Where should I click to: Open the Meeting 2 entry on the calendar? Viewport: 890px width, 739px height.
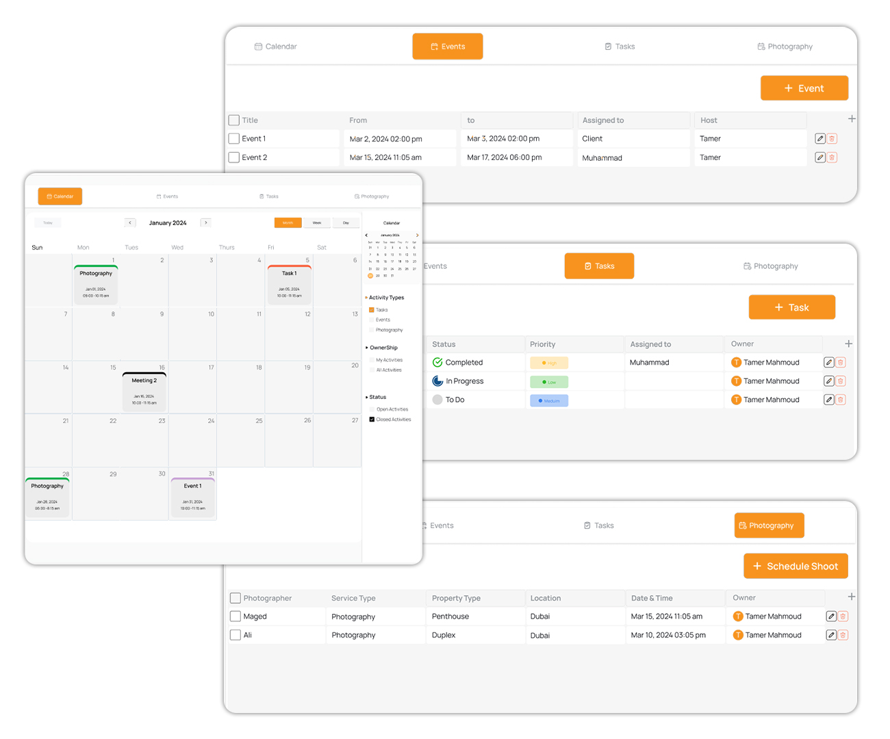[144, 391]
